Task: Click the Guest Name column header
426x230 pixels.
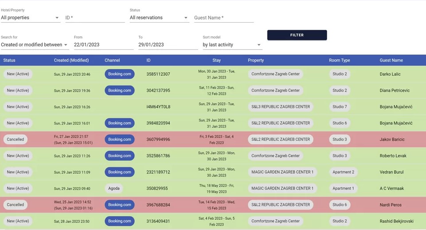Action: (x=391, y=60)
